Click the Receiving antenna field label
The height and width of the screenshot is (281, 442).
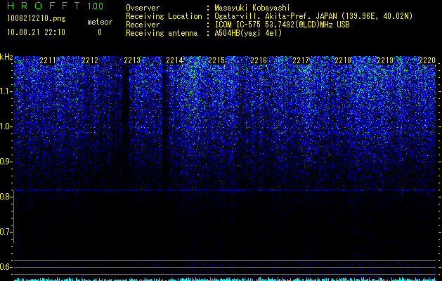(x=162, y=33)
